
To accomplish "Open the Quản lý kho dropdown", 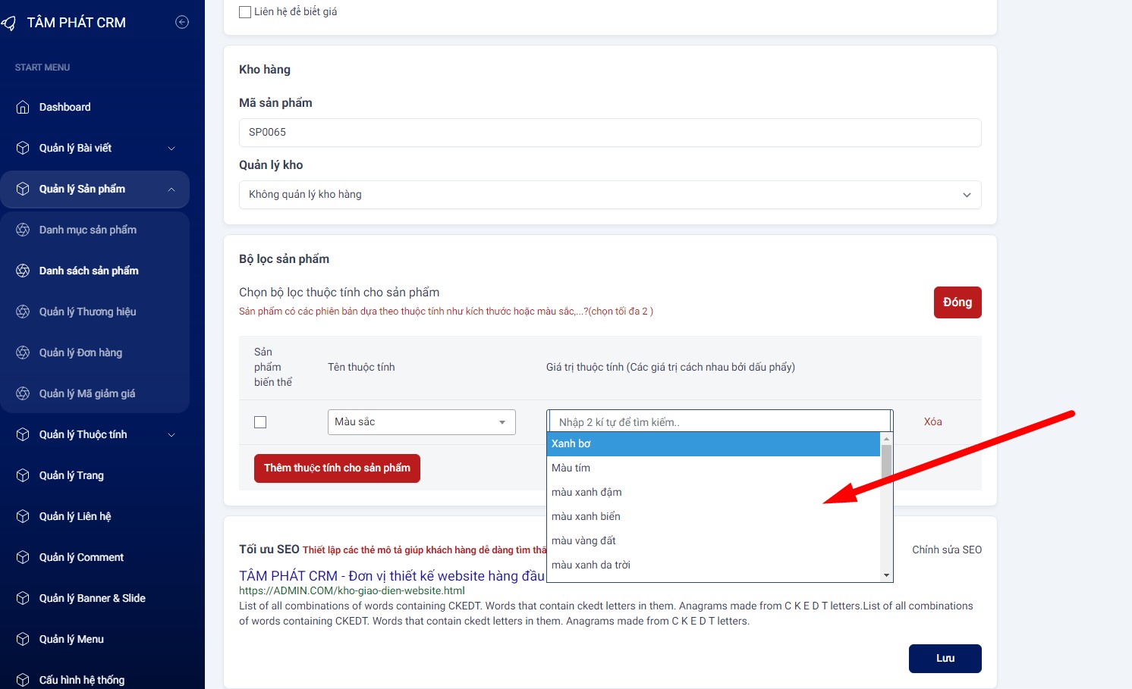I will pyautogui.click(x=609, y=195).
